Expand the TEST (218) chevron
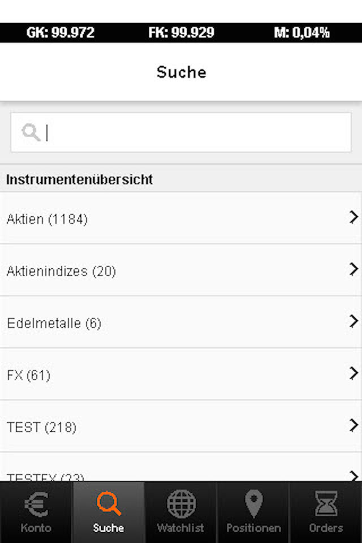This screenshot has width=362, height=543. click(x=354, y=425)
